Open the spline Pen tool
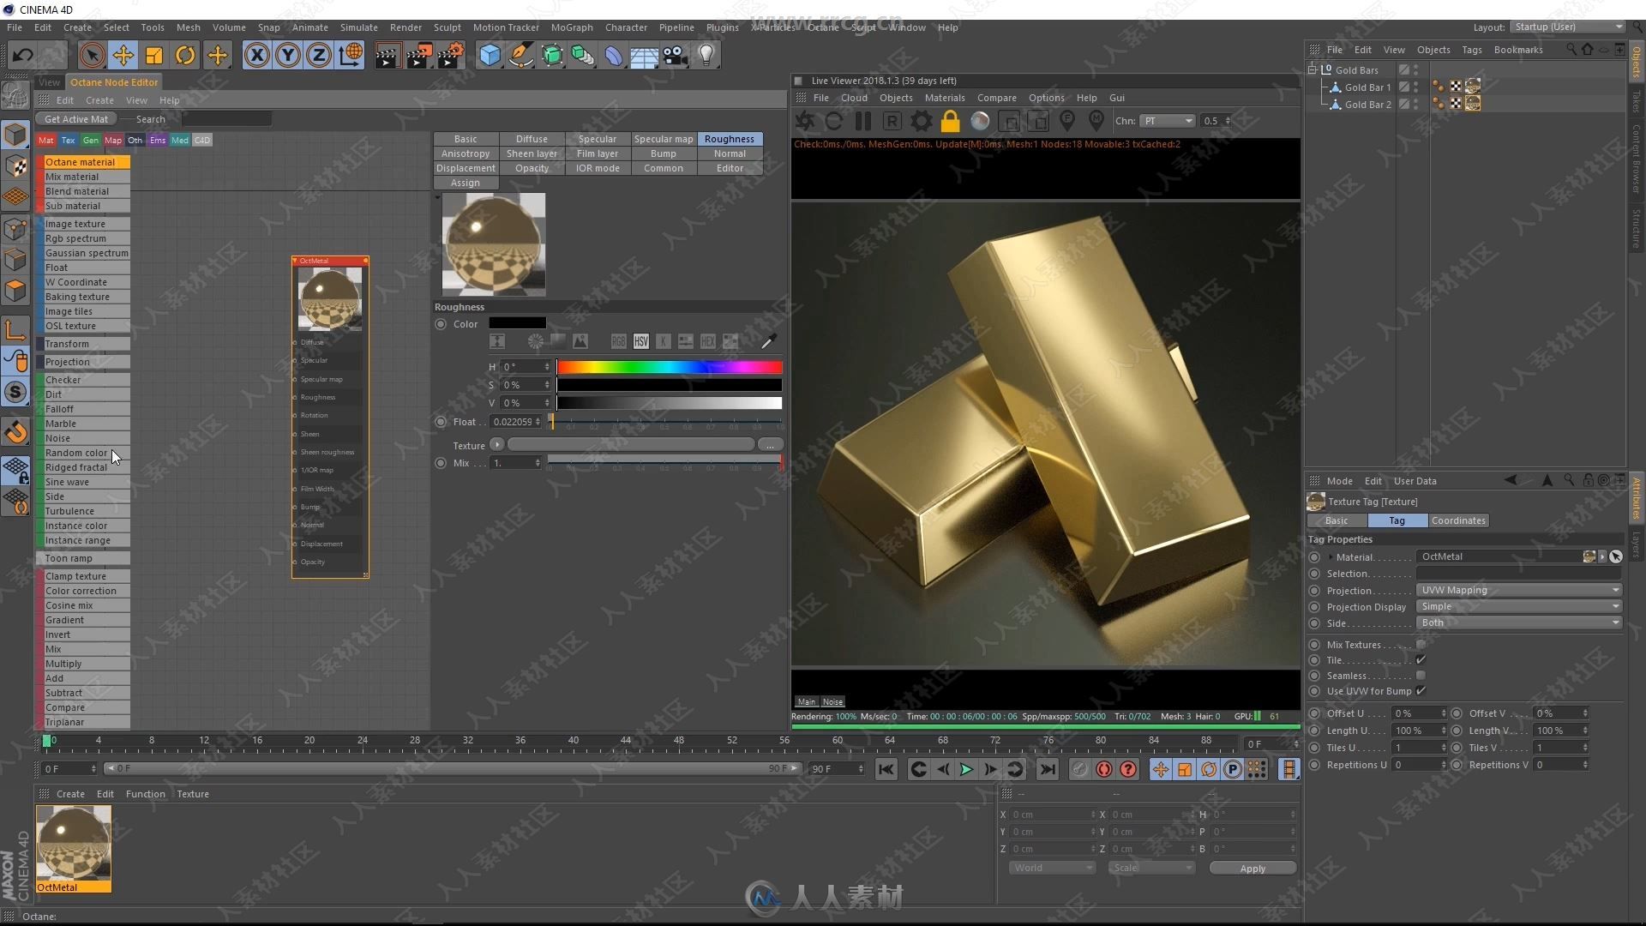Viewport: 1646px width, 926px height. (x=520, y=56)
